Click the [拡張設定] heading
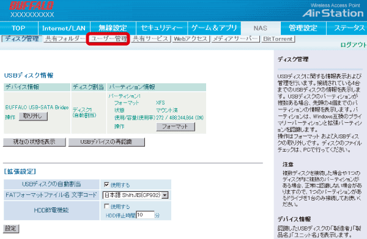Image resolution: width=367 pixels, height=239 pixels. (20, 172)
